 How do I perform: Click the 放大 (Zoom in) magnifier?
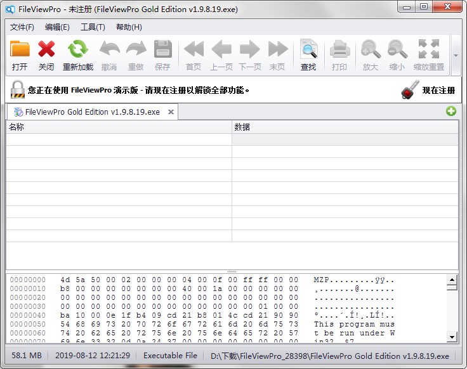[x=371, y=49]
